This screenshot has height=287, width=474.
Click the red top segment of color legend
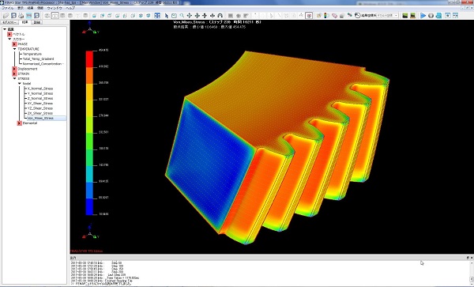click(x=89, y=59)
